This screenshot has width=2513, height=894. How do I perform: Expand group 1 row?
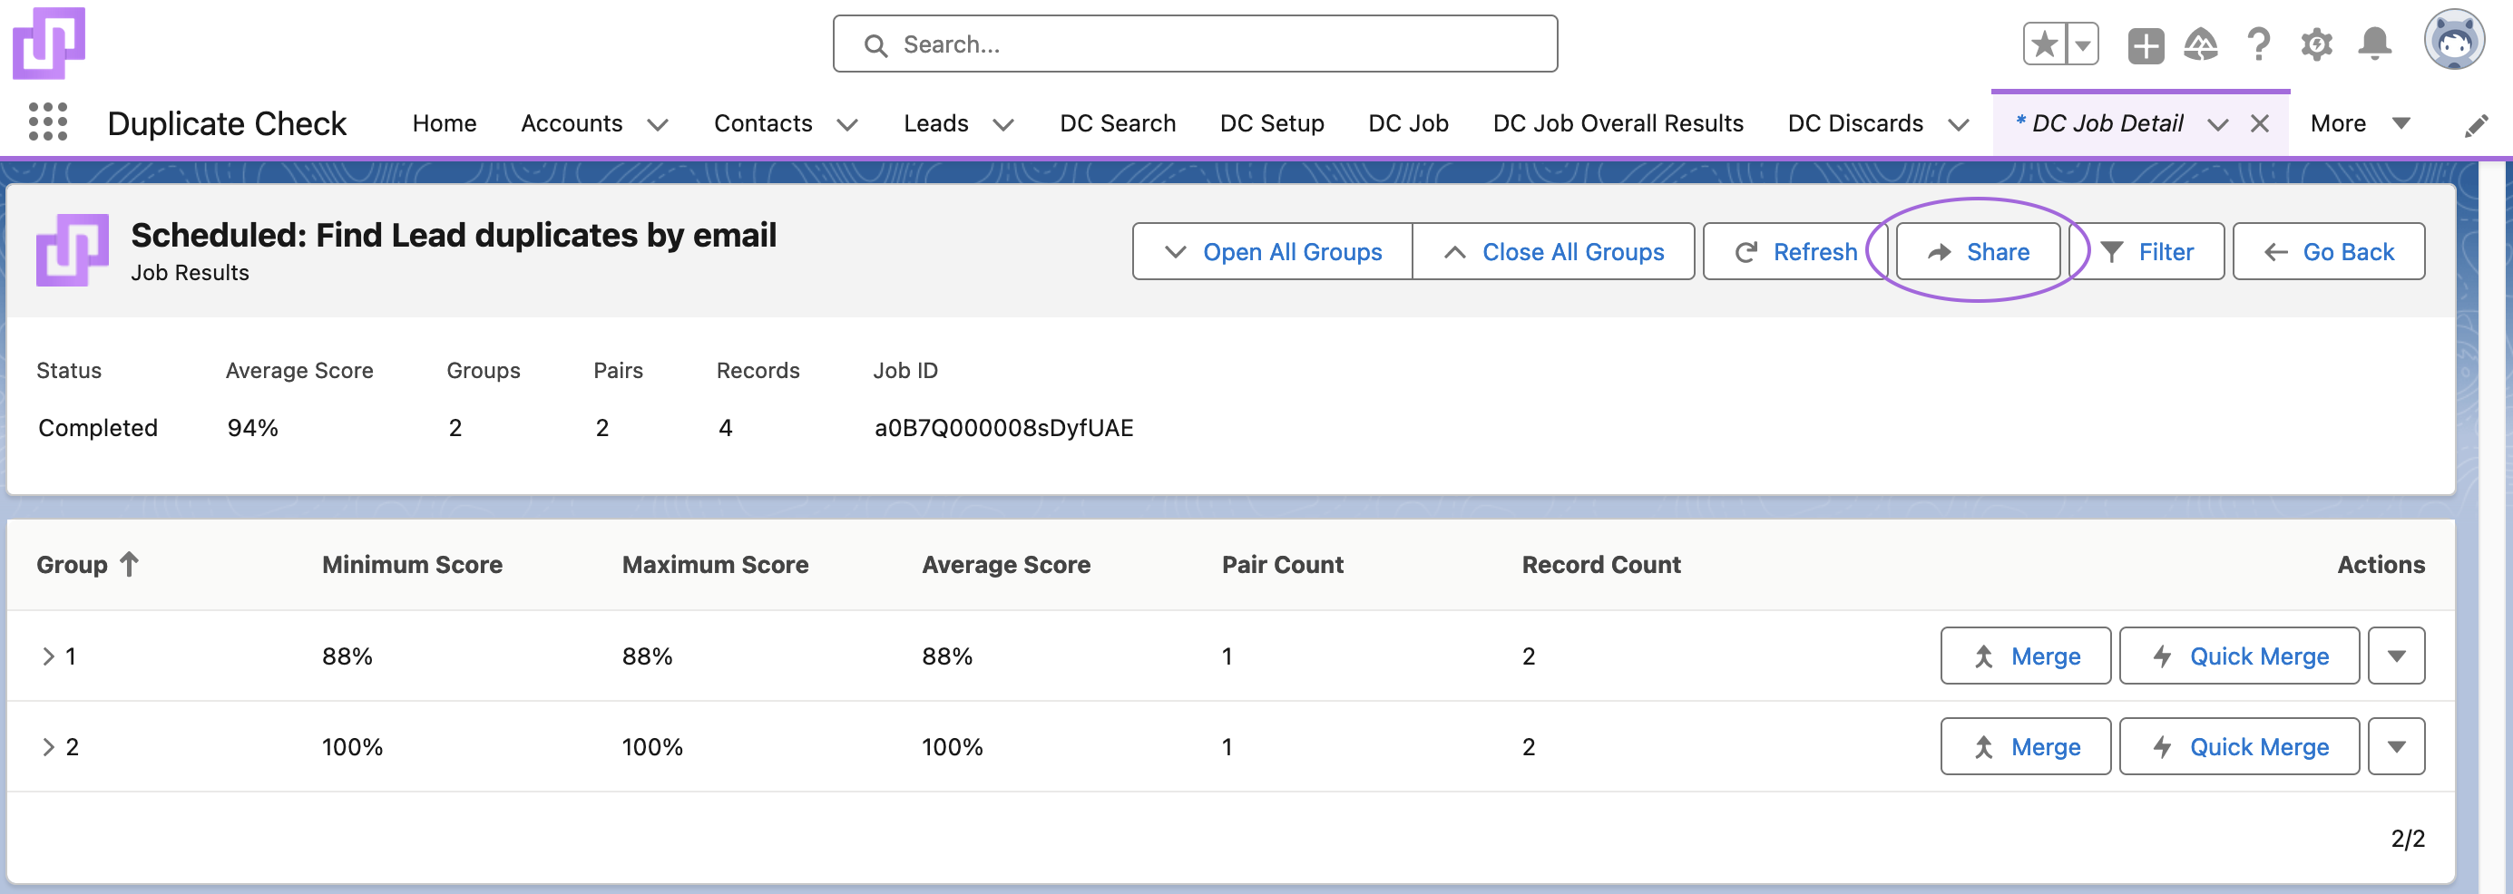[48, 656]
